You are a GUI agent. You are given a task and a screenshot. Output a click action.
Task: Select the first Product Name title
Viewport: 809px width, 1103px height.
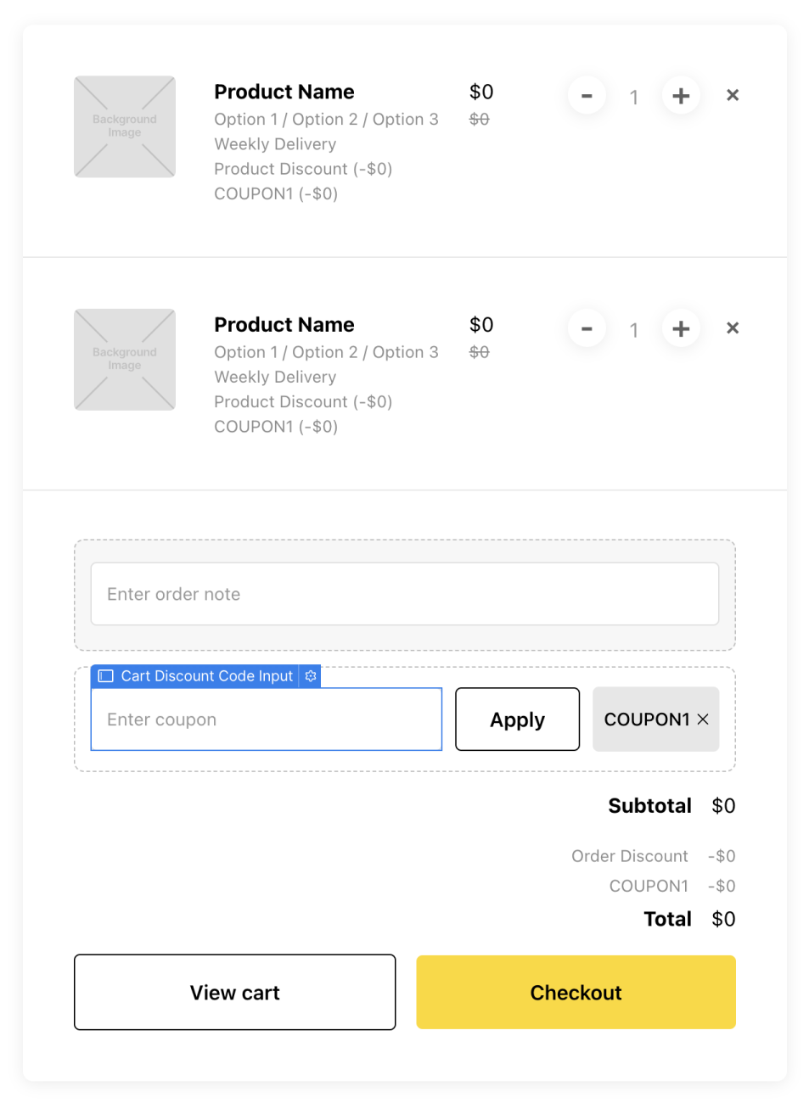[x=284, y=92]
